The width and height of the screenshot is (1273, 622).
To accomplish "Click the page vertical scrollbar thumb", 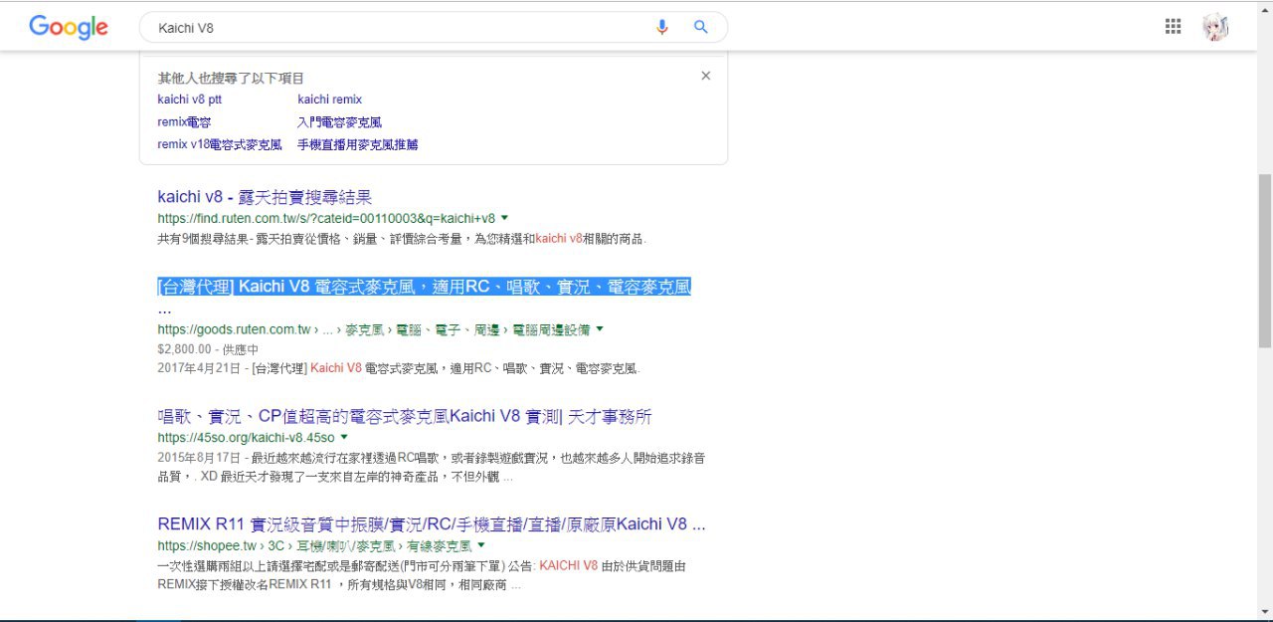I will pyautogui.click(x=1265, y=261).
